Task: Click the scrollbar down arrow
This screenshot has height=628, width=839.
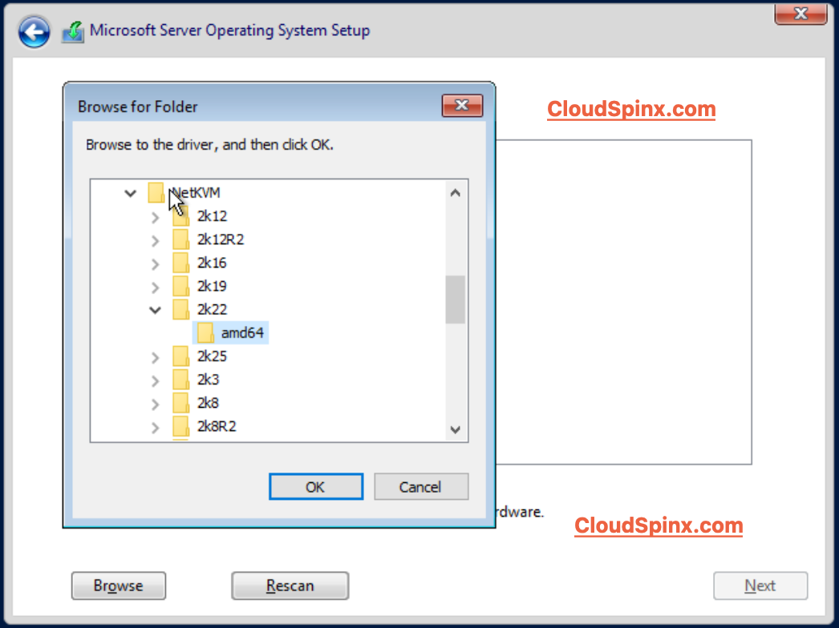Action: coord(455,429)
